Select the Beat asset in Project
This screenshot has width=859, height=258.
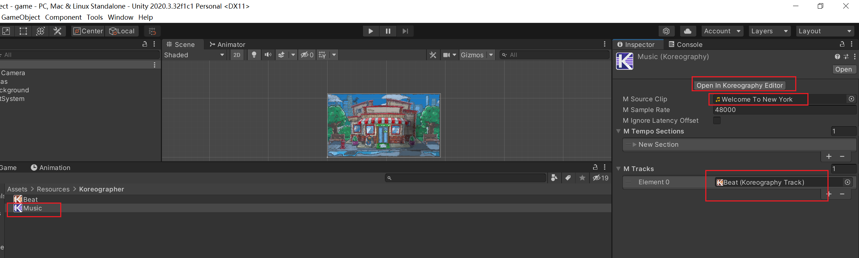(x=26, y=199)
